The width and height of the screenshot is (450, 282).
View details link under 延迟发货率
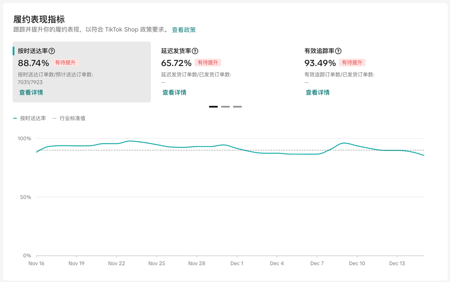tap(174, 92)
